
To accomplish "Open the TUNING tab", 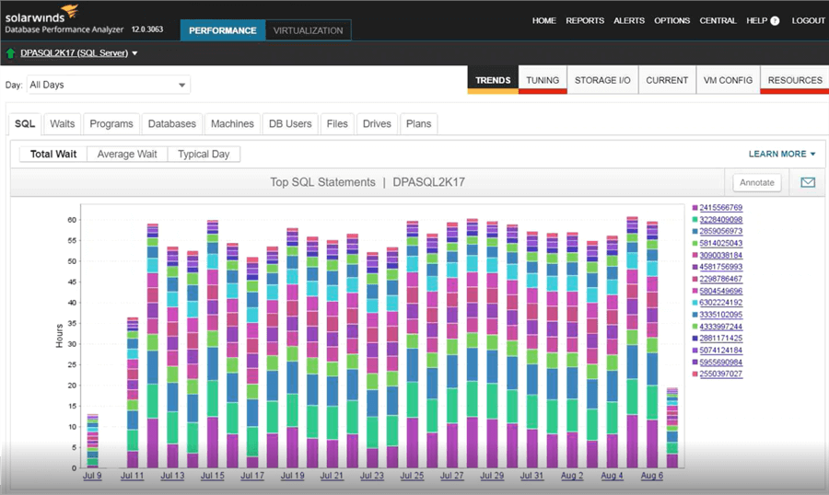I will pyautogui.click(x=543, y=80).
